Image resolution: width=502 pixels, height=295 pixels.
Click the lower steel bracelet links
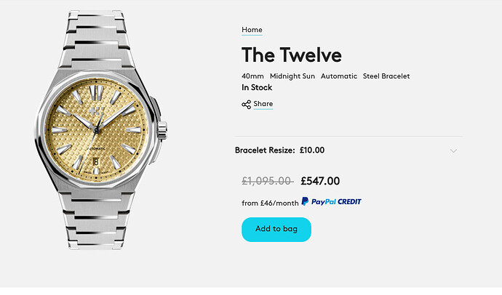pos(96,219)
